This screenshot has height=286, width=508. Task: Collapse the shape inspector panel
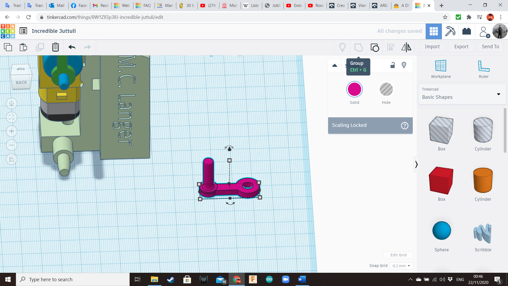[x=335, y=65]
